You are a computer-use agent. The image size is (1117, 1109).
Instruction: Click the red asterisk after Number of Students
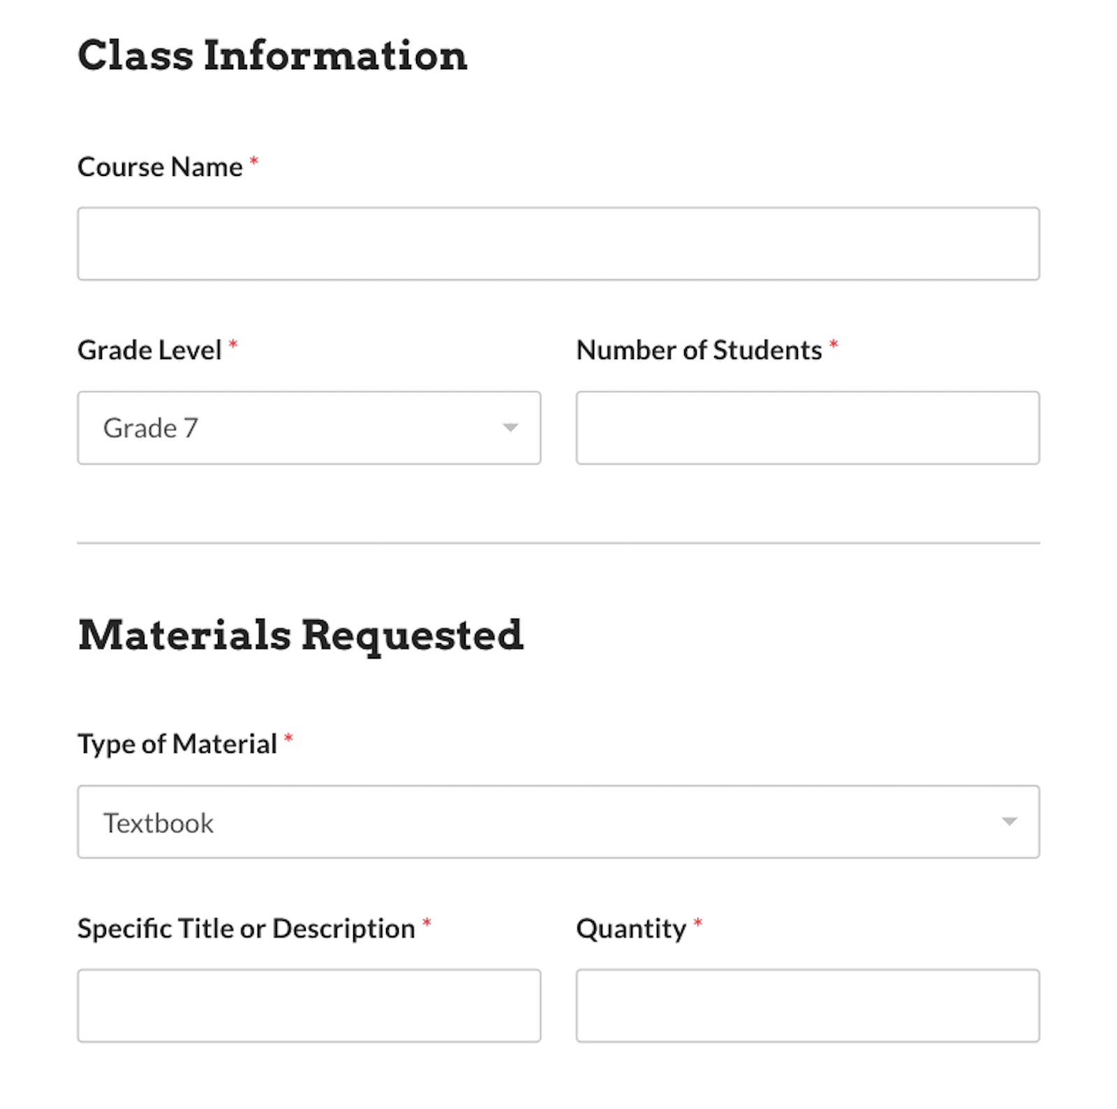coord(833,345)
